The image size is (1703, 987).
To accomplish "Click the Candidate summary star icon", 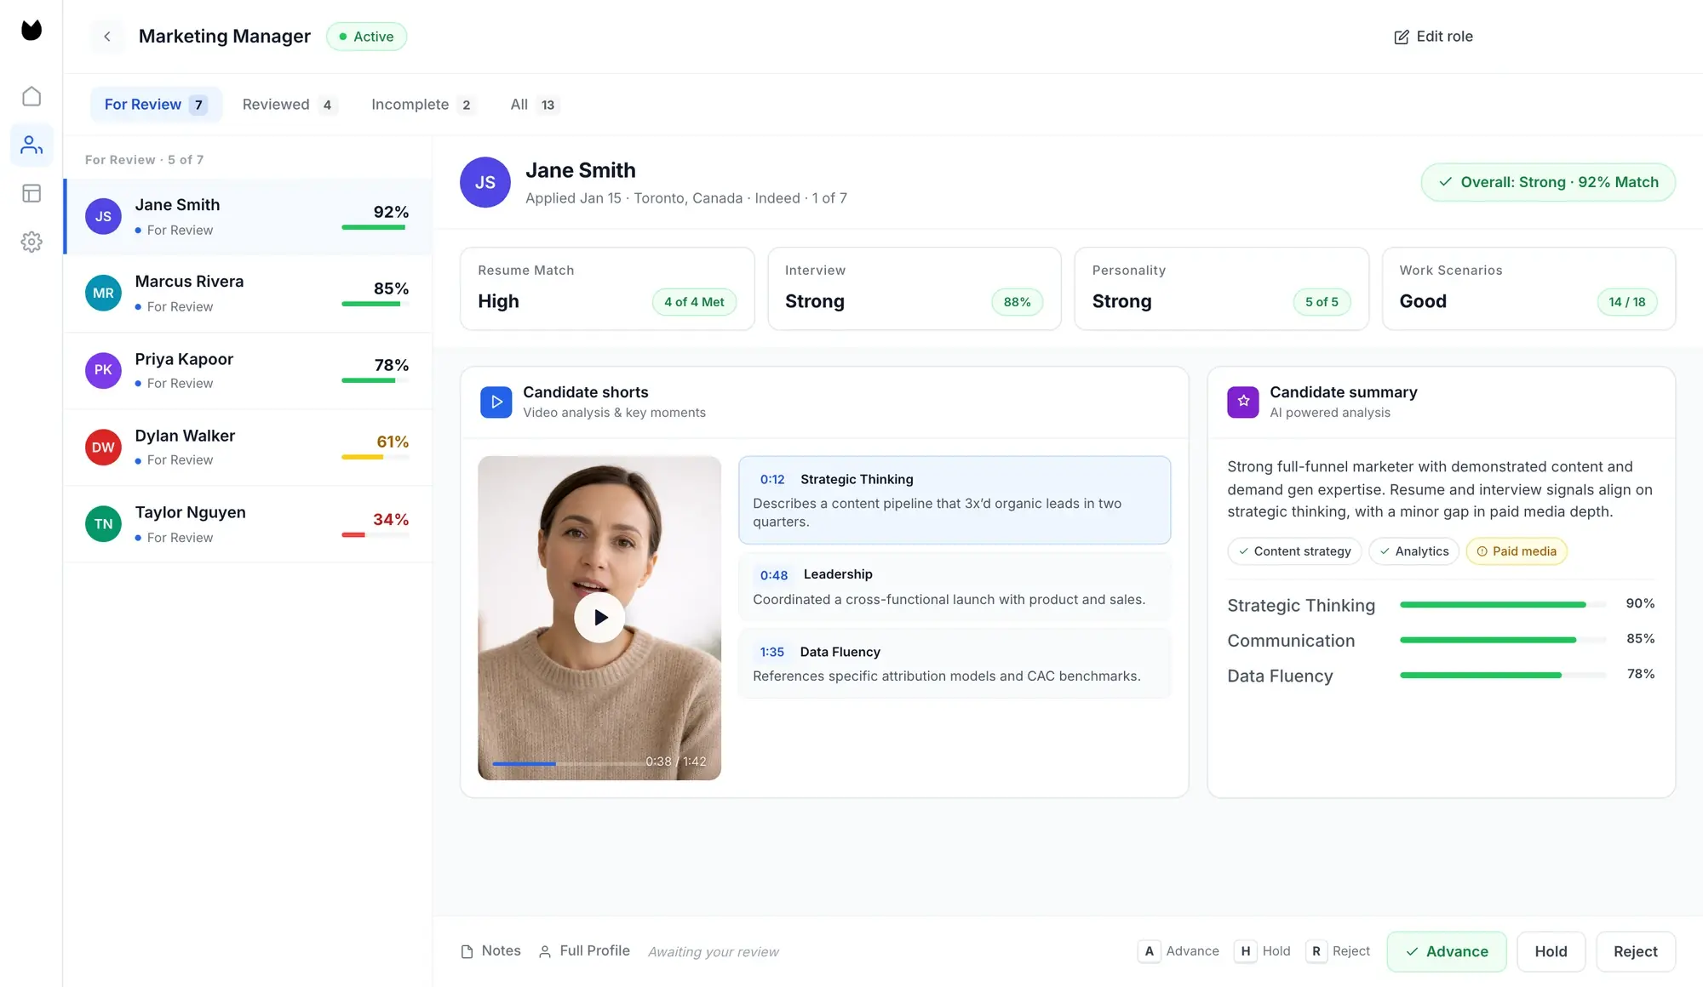I will coord(1242,402).
